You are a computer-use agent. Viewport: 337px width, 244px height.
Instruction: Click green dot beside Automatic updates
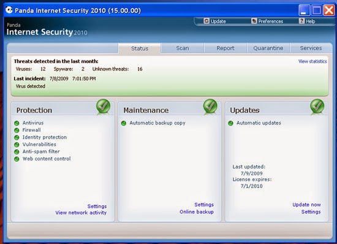click(x=230, y=123)
